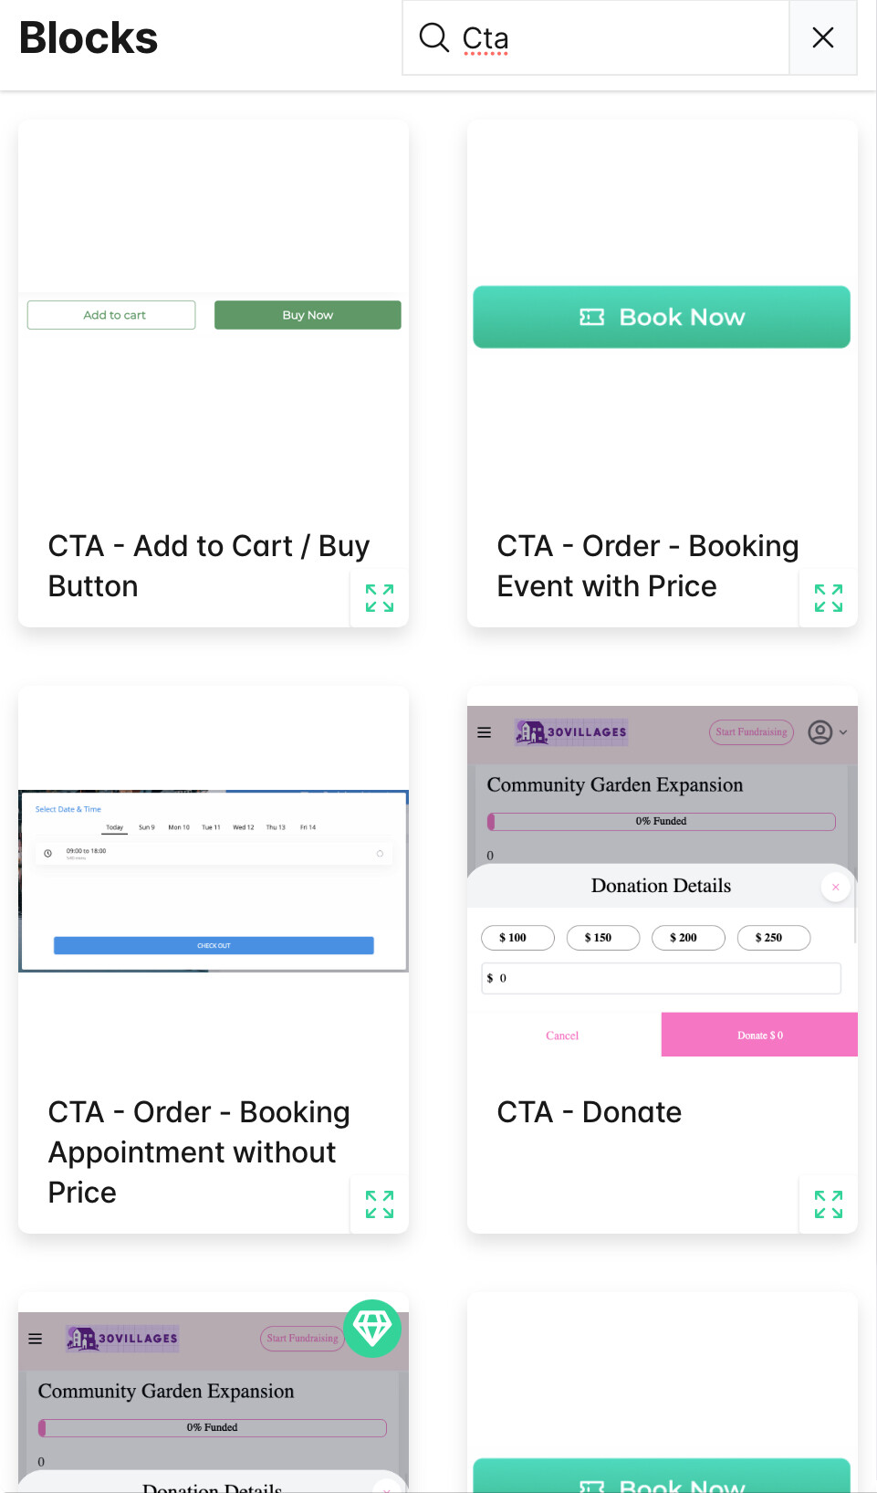Open the profile dropdown chevron
Screen dimensions: 877x1493
pos(843,732)
